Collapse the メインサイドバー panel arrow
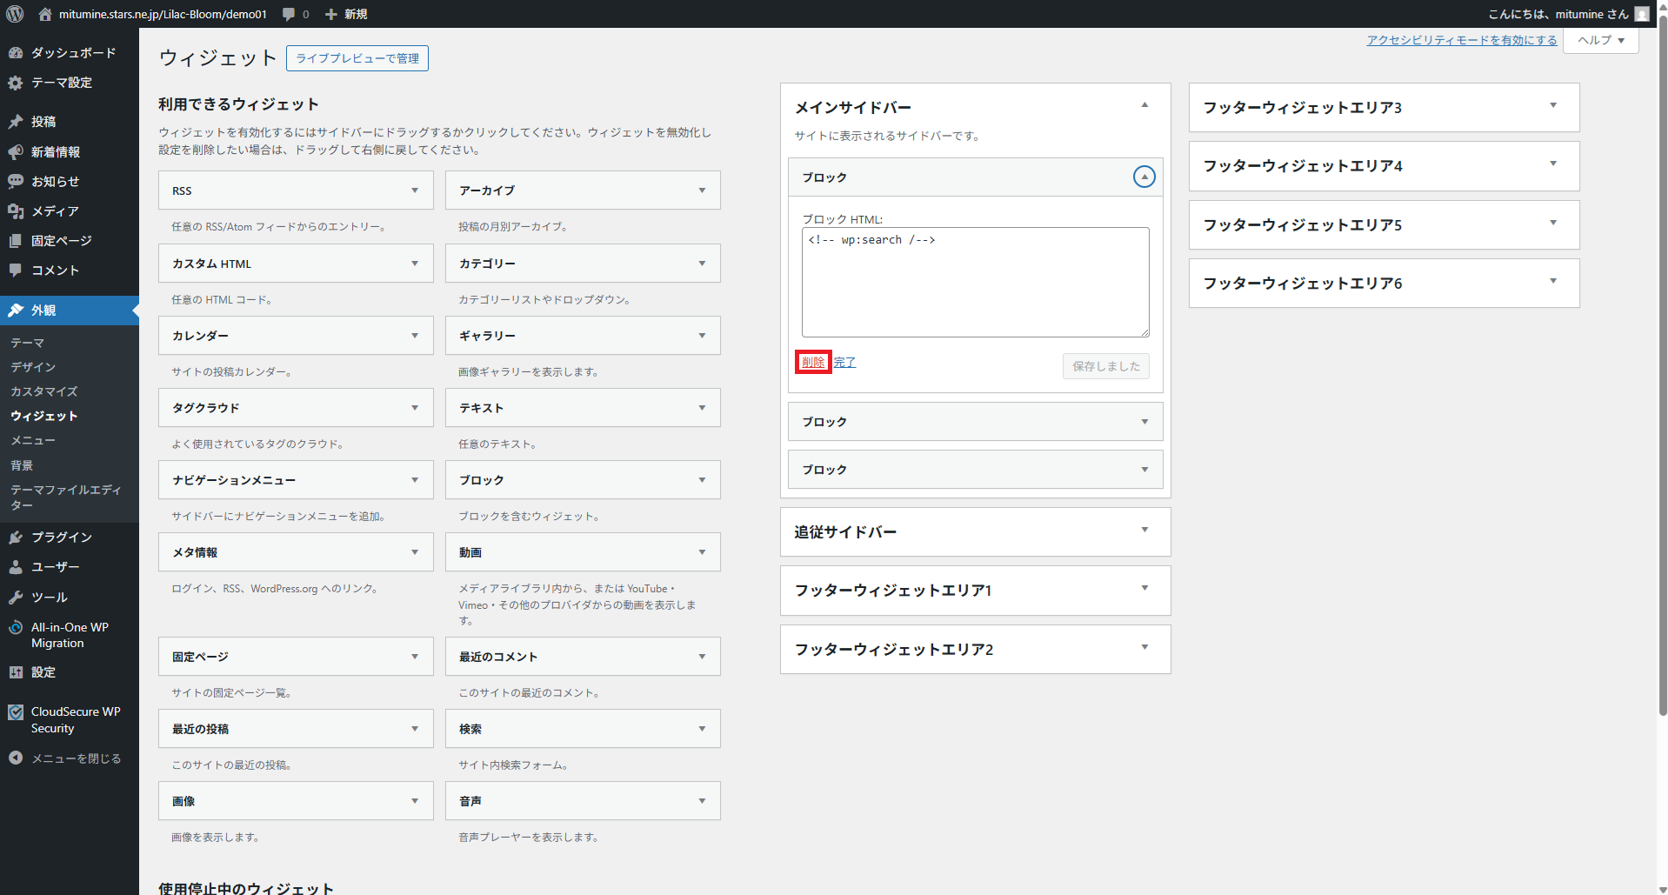Viewport: 1668px width, 895px height. click(x=1144, y=105)
